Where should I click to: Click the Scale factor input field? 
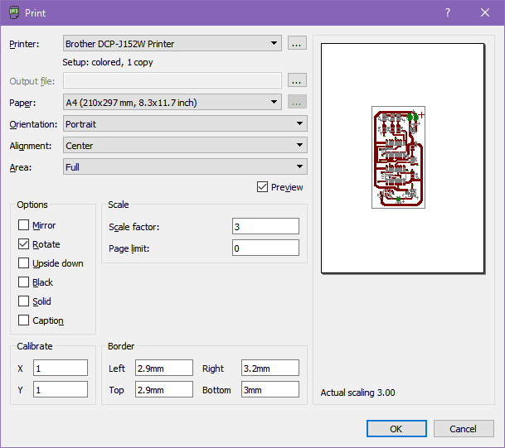tap(265, 227)
